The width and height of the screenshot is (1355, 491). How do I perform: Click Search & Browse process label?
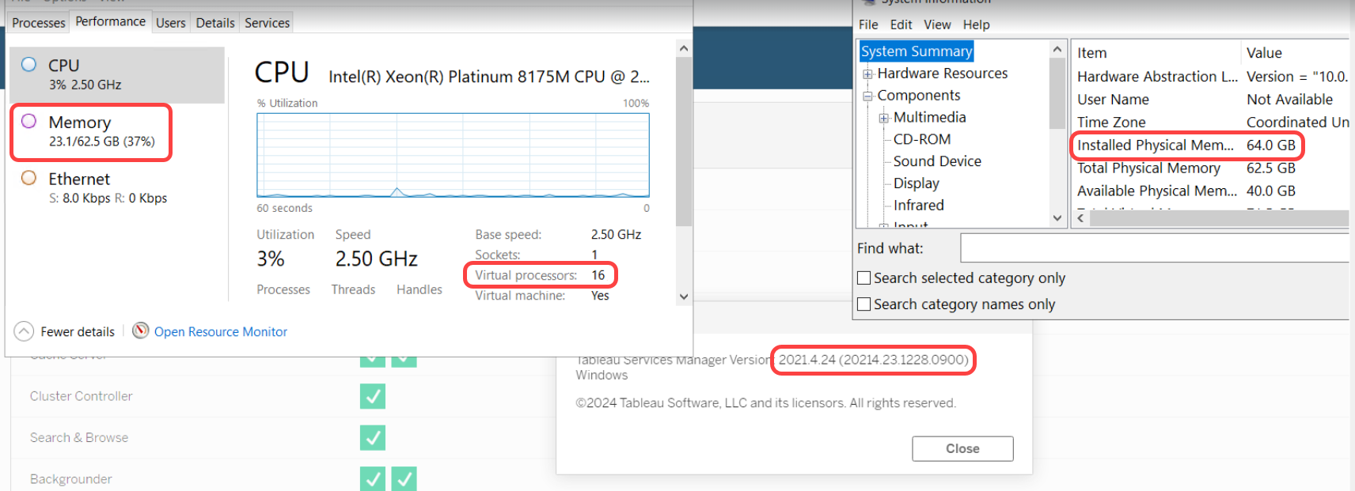(x=79, y=437)
